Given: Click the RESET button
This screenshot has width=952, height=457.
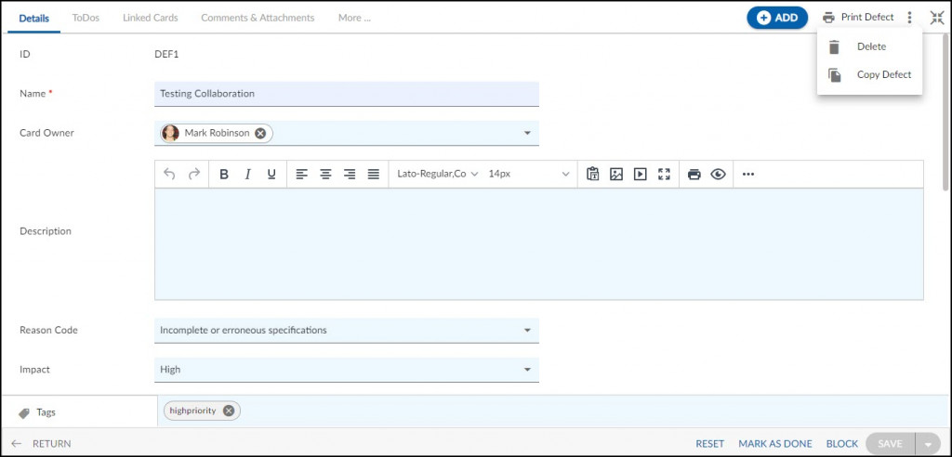Looking at the screenshot, I should (709, 444).
